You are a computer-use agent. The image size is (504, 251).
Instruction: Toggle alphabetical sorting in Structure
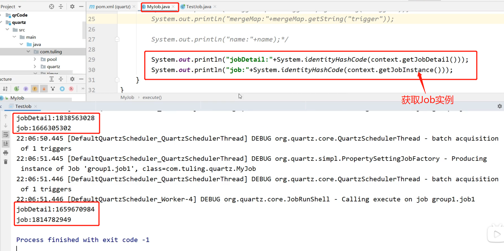point(5,89)
